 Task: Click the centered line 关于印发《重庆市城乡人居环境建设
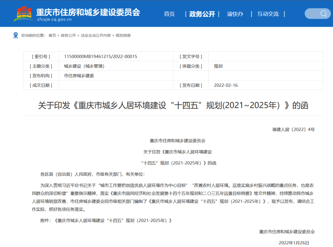(178, 152)
